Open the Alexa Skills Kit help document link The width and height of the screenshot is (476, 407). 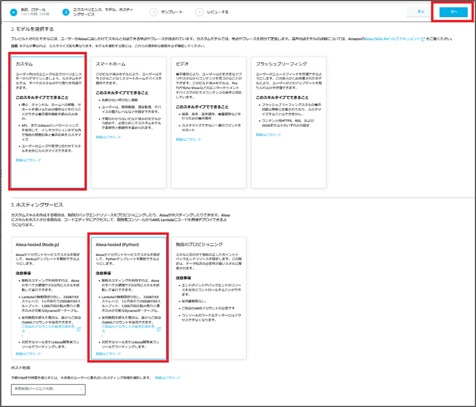click(393, 39)
